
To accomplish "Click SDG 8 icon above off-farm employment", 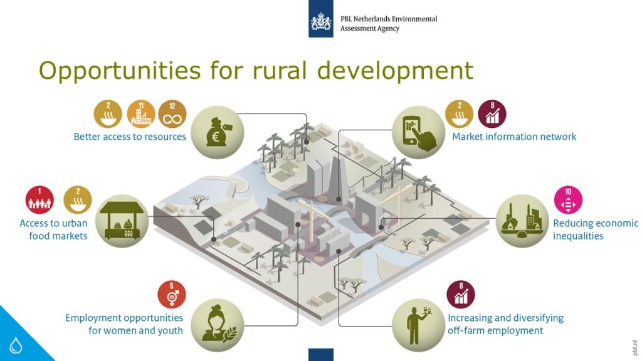I will pyautogui.click(x=461, y=295).
